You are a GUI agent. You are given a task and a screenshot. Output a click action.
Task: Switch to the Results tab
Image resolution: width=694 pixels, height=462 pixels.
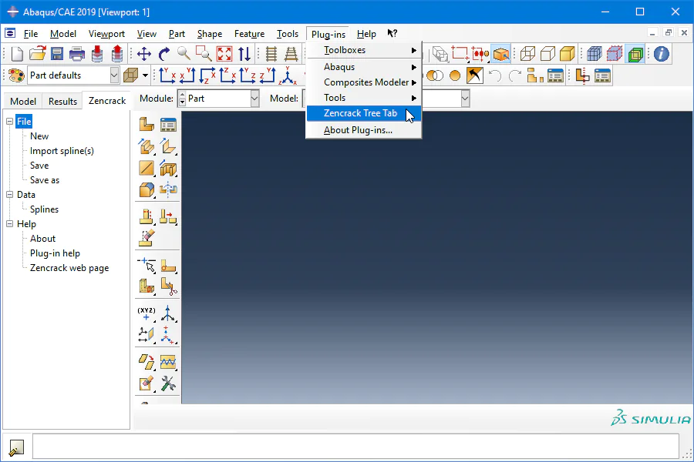coord(62,101)
